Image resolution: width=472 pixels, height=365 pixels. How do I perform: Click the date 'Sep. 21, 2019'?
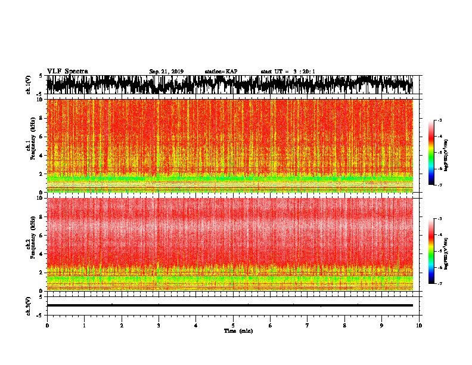pyautogui.click(x=166, y=72)
